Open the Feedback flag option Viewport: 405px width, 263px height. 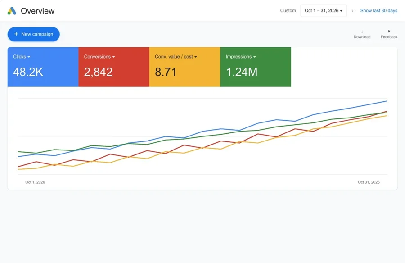pos(389,34)
